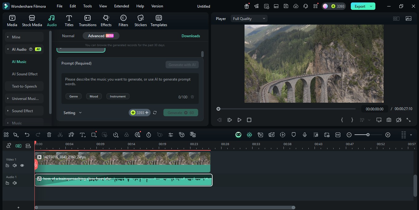Mute the Audio 1 track

click(x=15, y=183)
